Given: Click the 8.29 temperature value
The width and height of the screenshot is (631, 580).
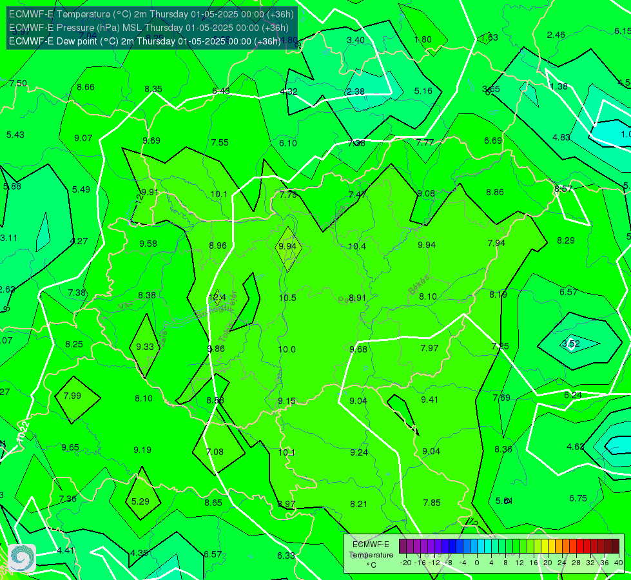Looking at the screenshot, I should click(x=566, y=240).
